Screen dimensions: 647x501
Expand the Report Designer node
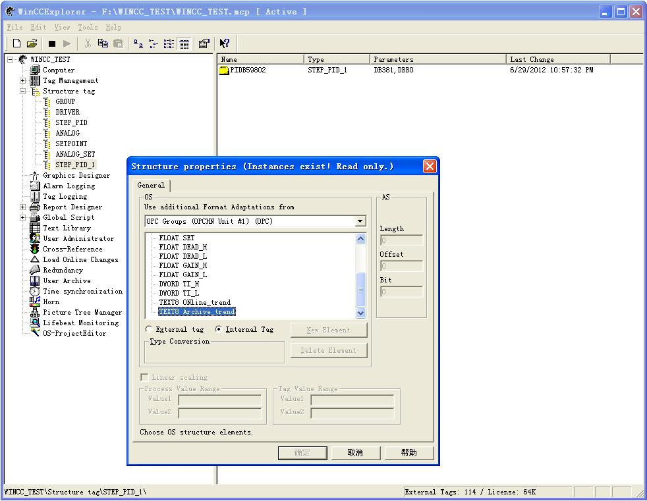pos(23,207)
